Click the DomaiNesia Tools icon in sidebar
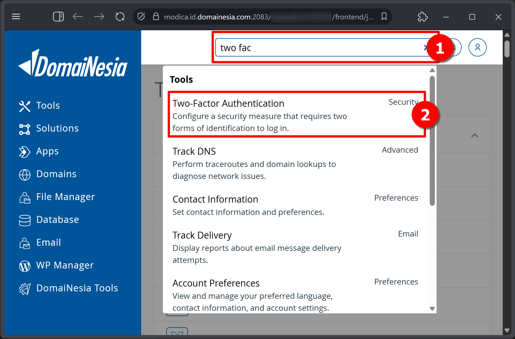 (25, 289)
